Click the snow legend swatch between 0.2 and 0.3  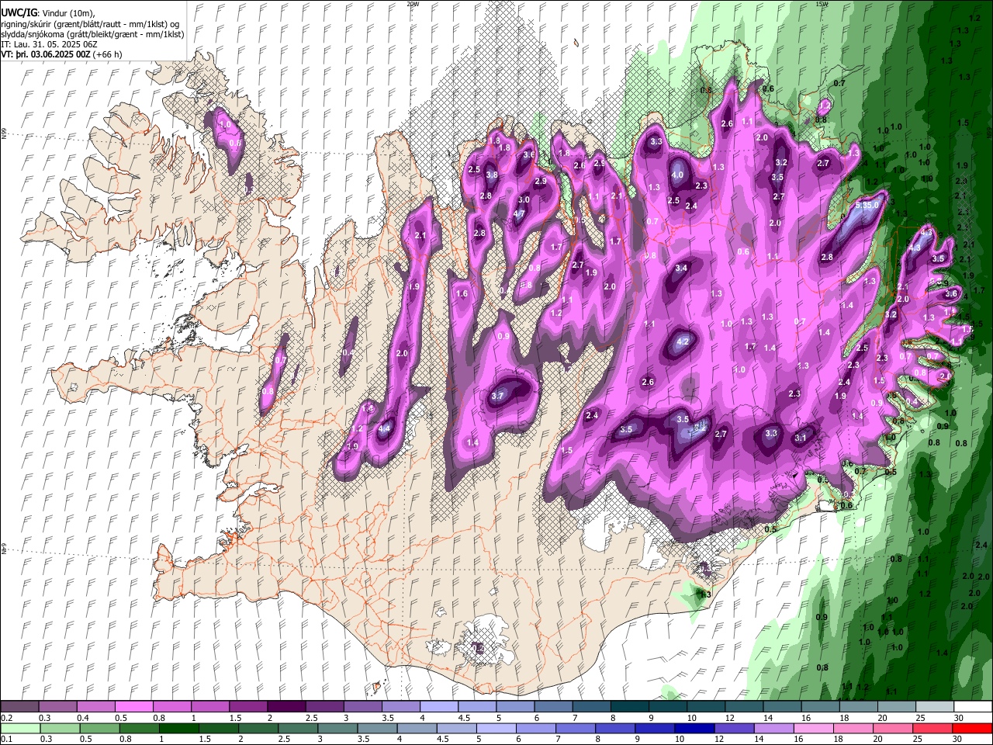19,707
